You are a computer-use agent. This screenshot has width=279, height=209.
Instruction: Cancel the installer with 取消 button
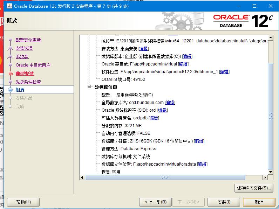259,202
